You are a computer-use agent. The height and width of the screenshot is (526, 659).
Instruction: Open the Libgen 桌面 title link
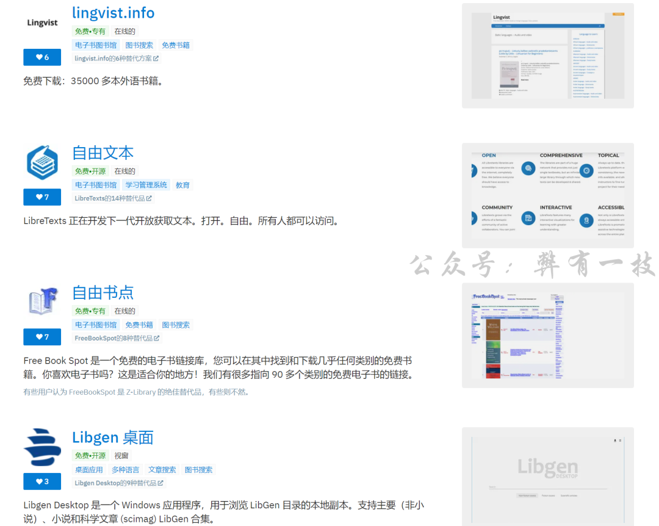click(x=112, y=438)
